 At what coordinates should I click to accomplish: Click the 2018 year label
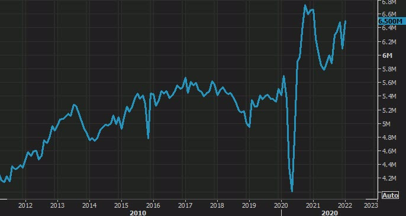pos(217,206)
